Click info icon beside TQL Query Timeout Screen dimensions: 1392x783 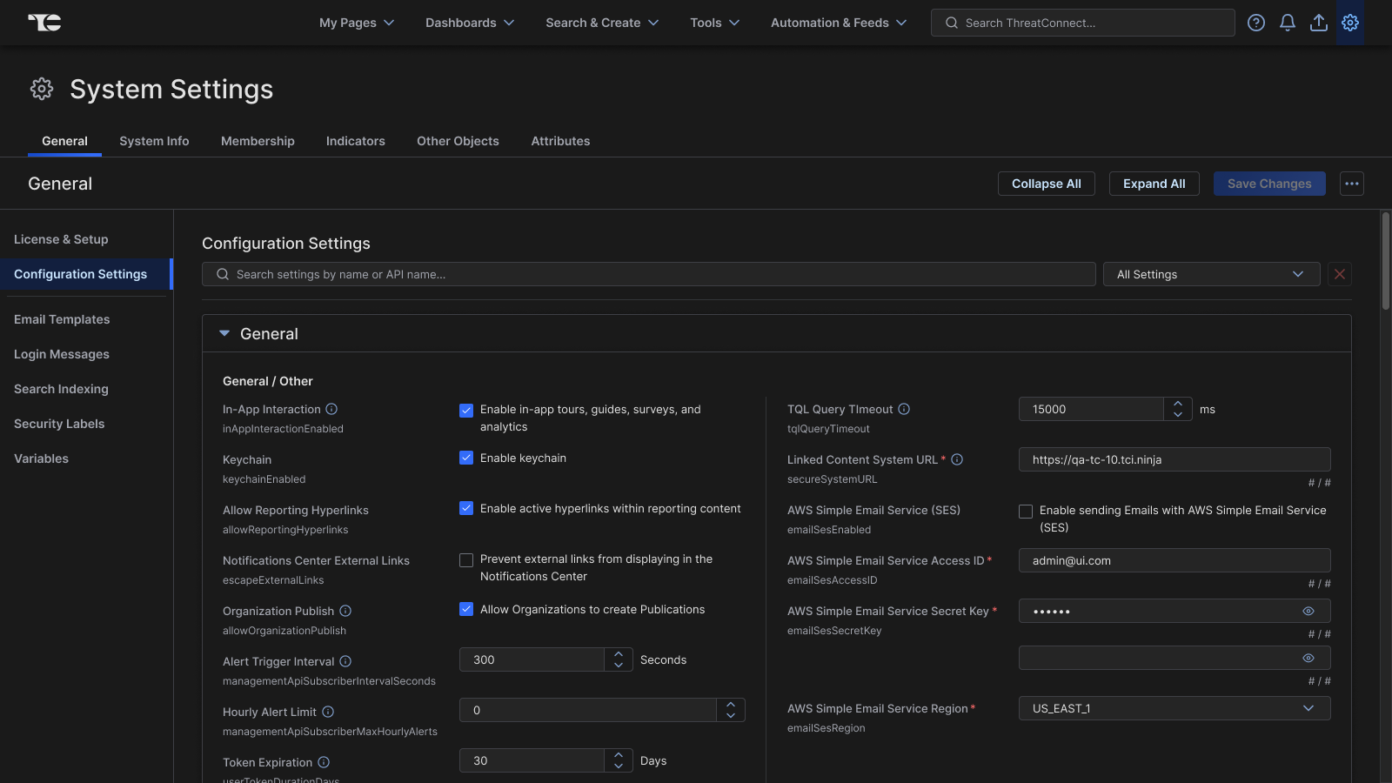[904, 409]
